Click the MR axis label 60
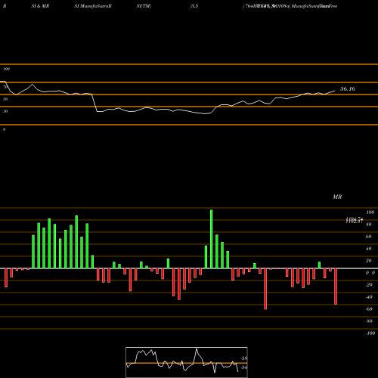The width and height of the screenshot is (378, 378). tap(369, 237)
